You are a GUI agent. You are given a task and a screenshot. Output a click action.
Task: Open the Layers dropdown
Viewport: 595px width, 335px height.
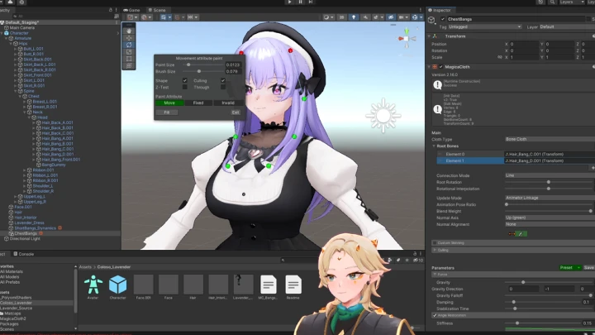[x=571, y=2]
